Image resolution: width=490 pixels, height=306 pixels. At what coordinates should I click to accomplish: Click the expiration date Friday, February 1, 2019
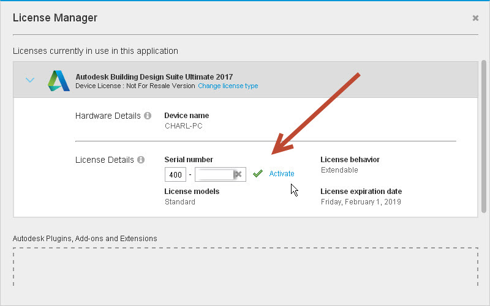[x=361, y=202]
